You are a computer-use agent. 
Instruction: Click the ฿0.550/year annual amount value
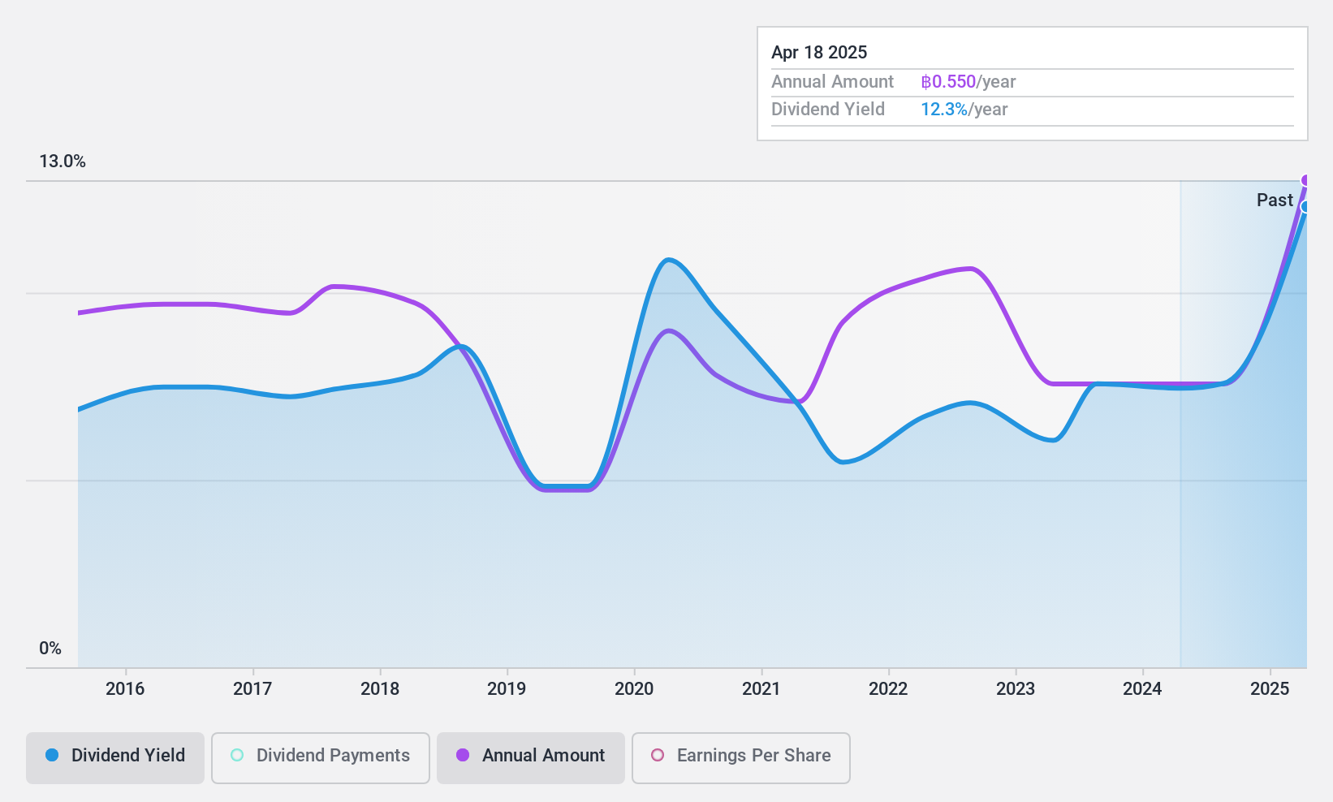tap(968, 82)
